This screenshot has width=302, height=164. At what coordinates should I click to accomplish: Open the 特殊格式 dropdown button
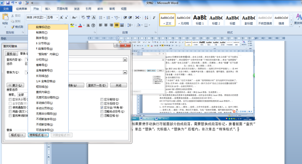point(38,135)
